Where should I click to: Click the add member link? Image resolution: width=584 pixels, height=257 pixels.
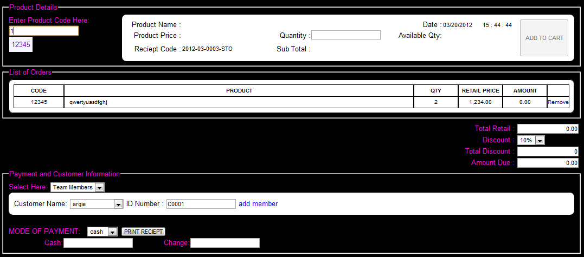[258, 203]
